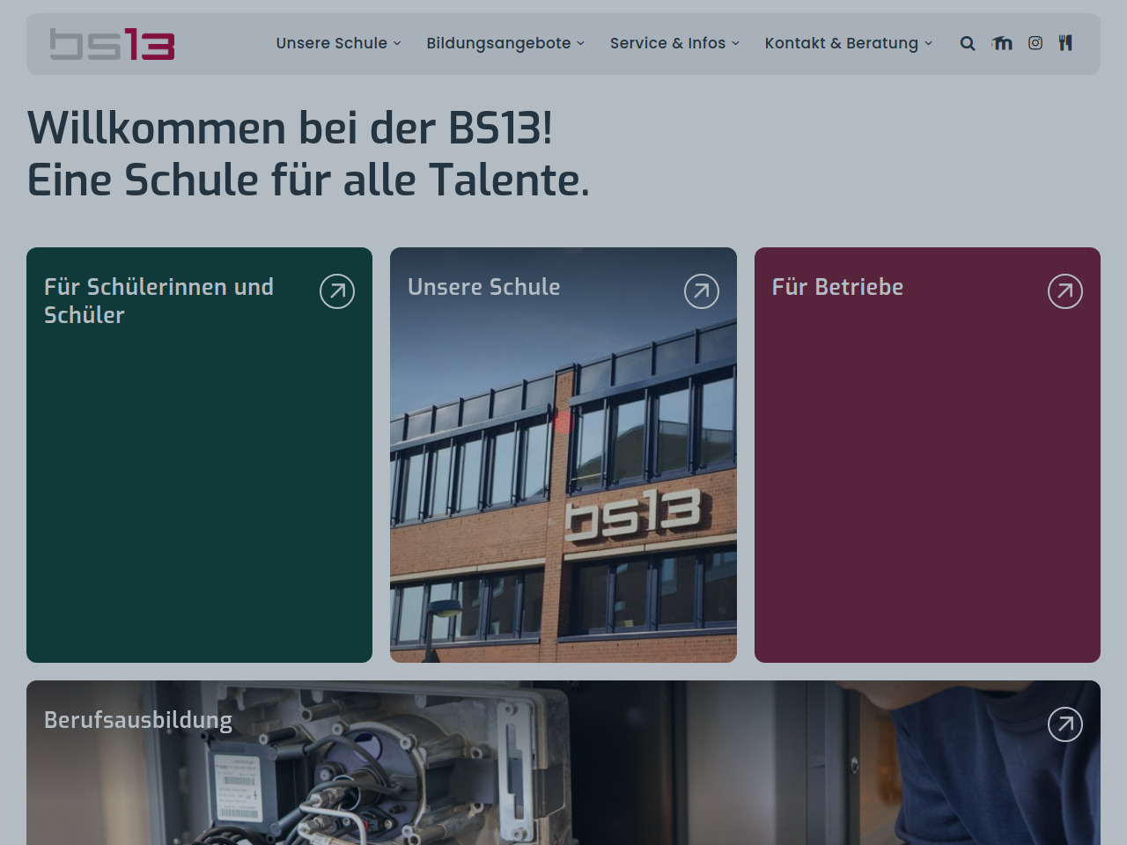Screen dimensions: 1127x845
Task: Expand the Kontakt & Beratung chevron
Action: coord(929,44)
